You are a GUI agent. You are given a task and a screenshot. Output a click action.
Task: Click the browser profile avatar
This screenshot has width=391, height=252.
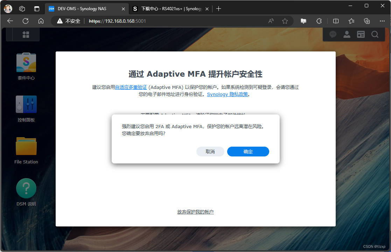pos(8,9)
